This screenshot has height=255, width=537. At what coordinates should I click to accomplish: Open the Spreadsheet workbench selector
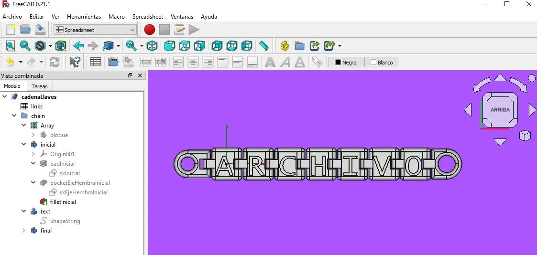point(95,30)
